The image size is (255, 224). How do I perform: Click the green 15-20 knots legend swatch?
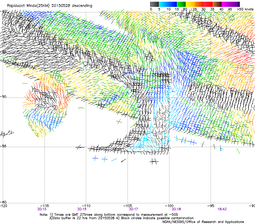(x=181, y=4)
